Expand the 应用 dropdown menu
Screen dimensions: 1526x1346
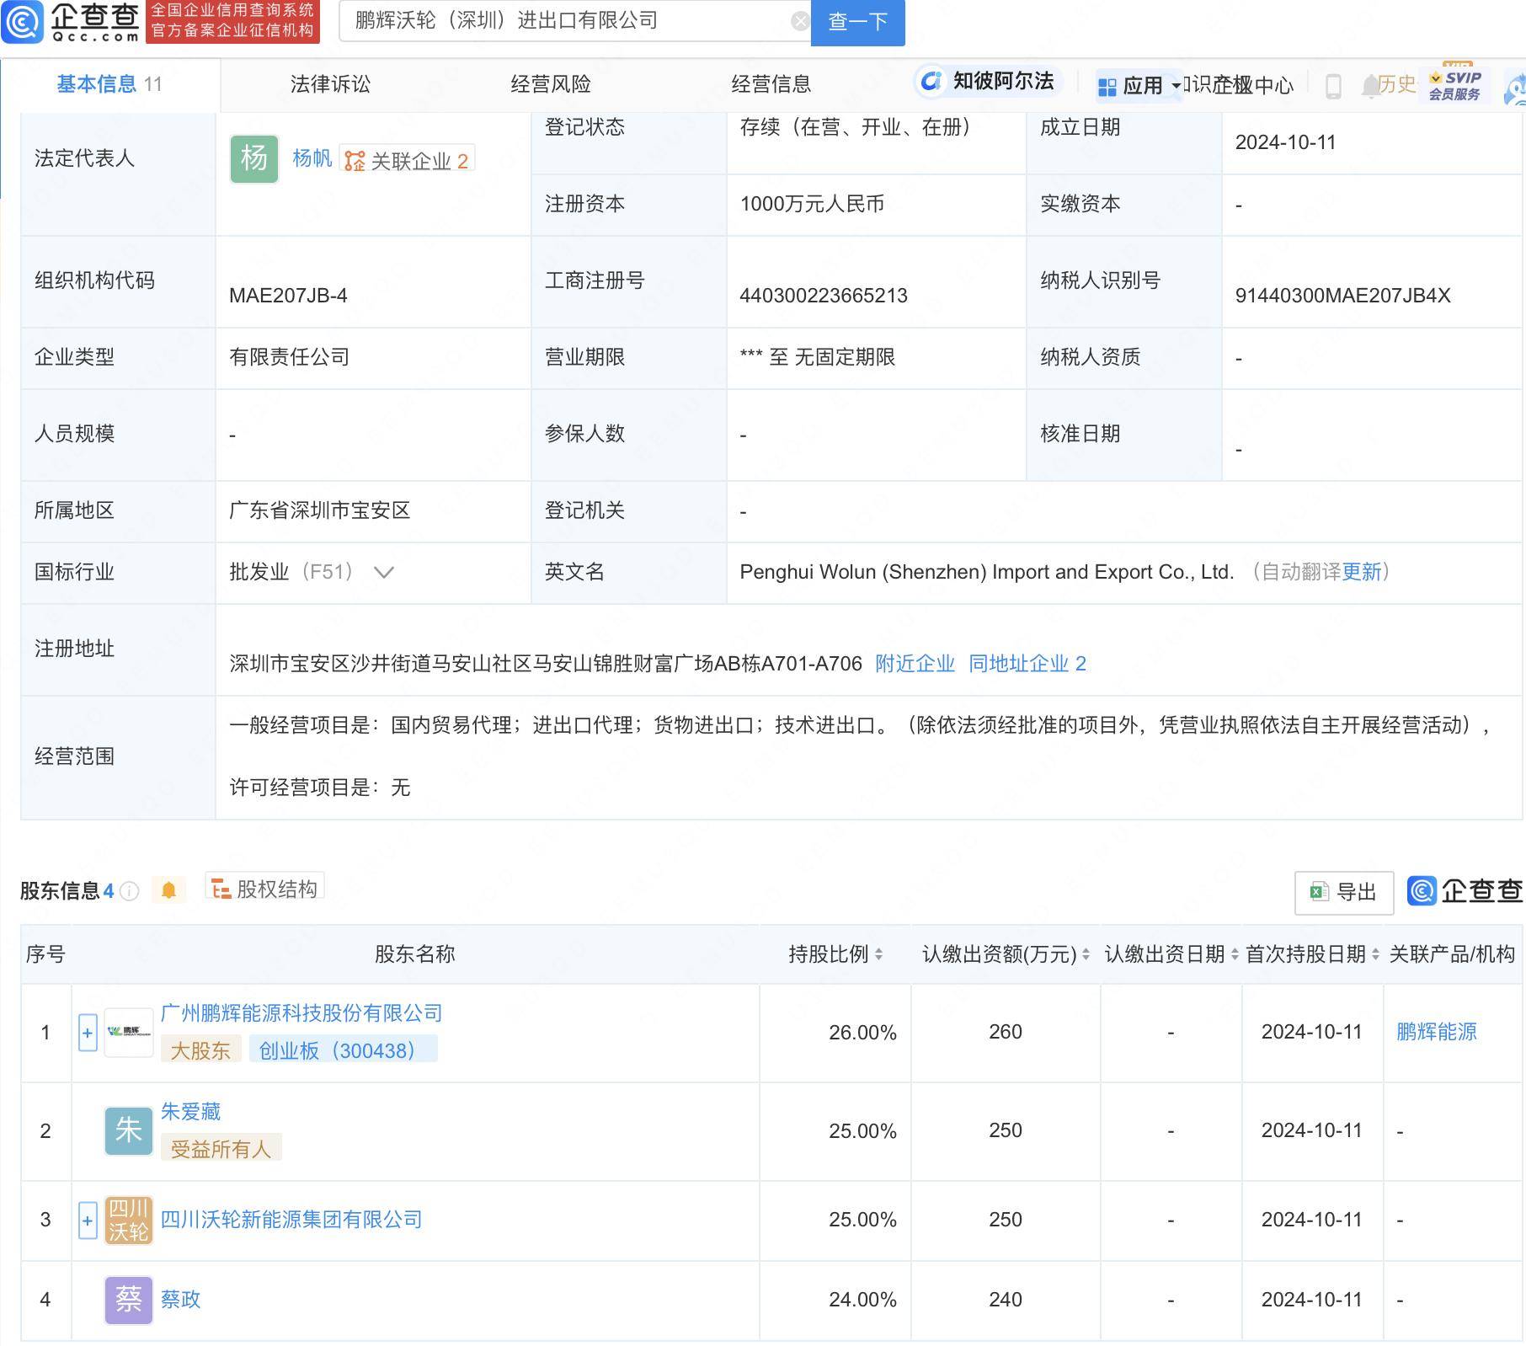[x=1139, y=86]
